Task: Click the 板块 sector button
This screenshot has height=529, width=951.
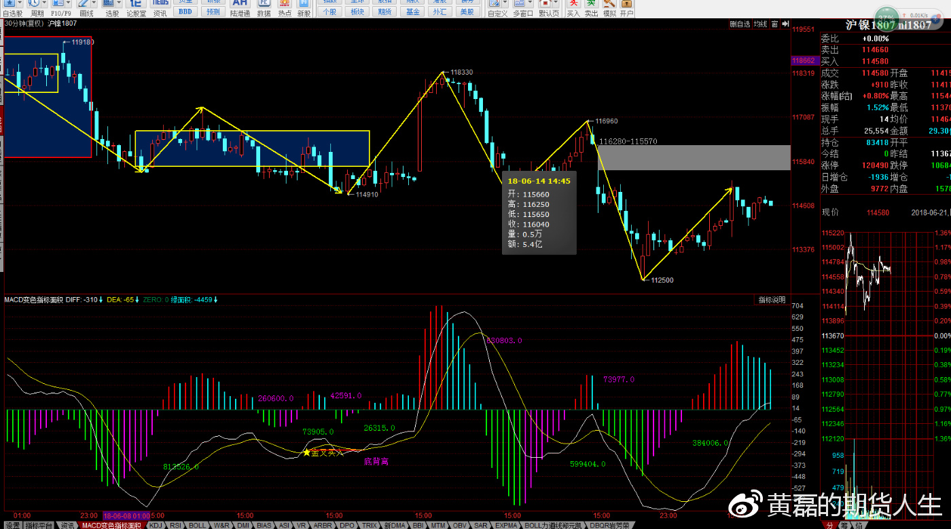Action: 357,12
